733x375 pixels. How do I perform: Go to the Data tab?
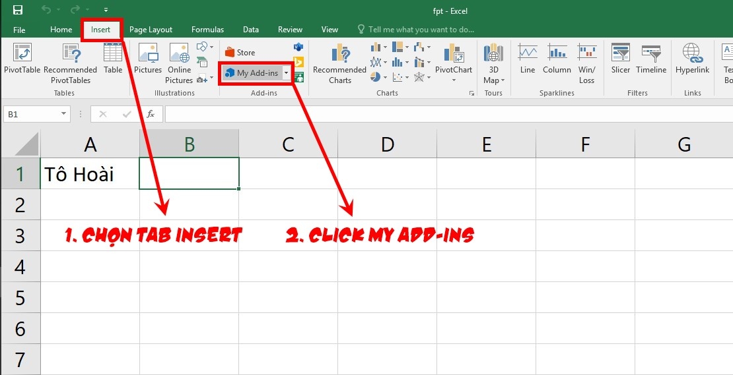pyautogui.click(x=250, y=30)
